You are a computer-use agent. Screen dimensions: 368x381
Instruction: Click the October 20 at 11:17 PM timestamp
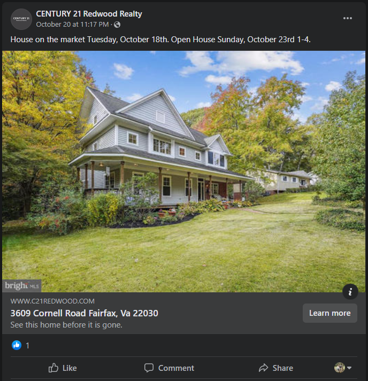[73, 25]
